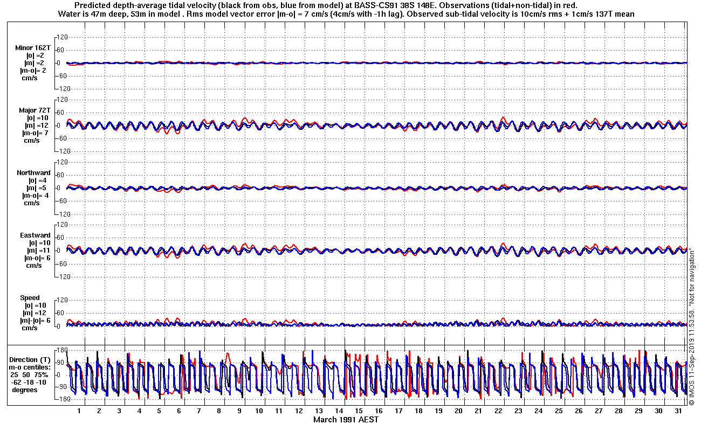Click the '25 50 75%' centile header
The image size is (701, 431).
(x=29, y=375)
